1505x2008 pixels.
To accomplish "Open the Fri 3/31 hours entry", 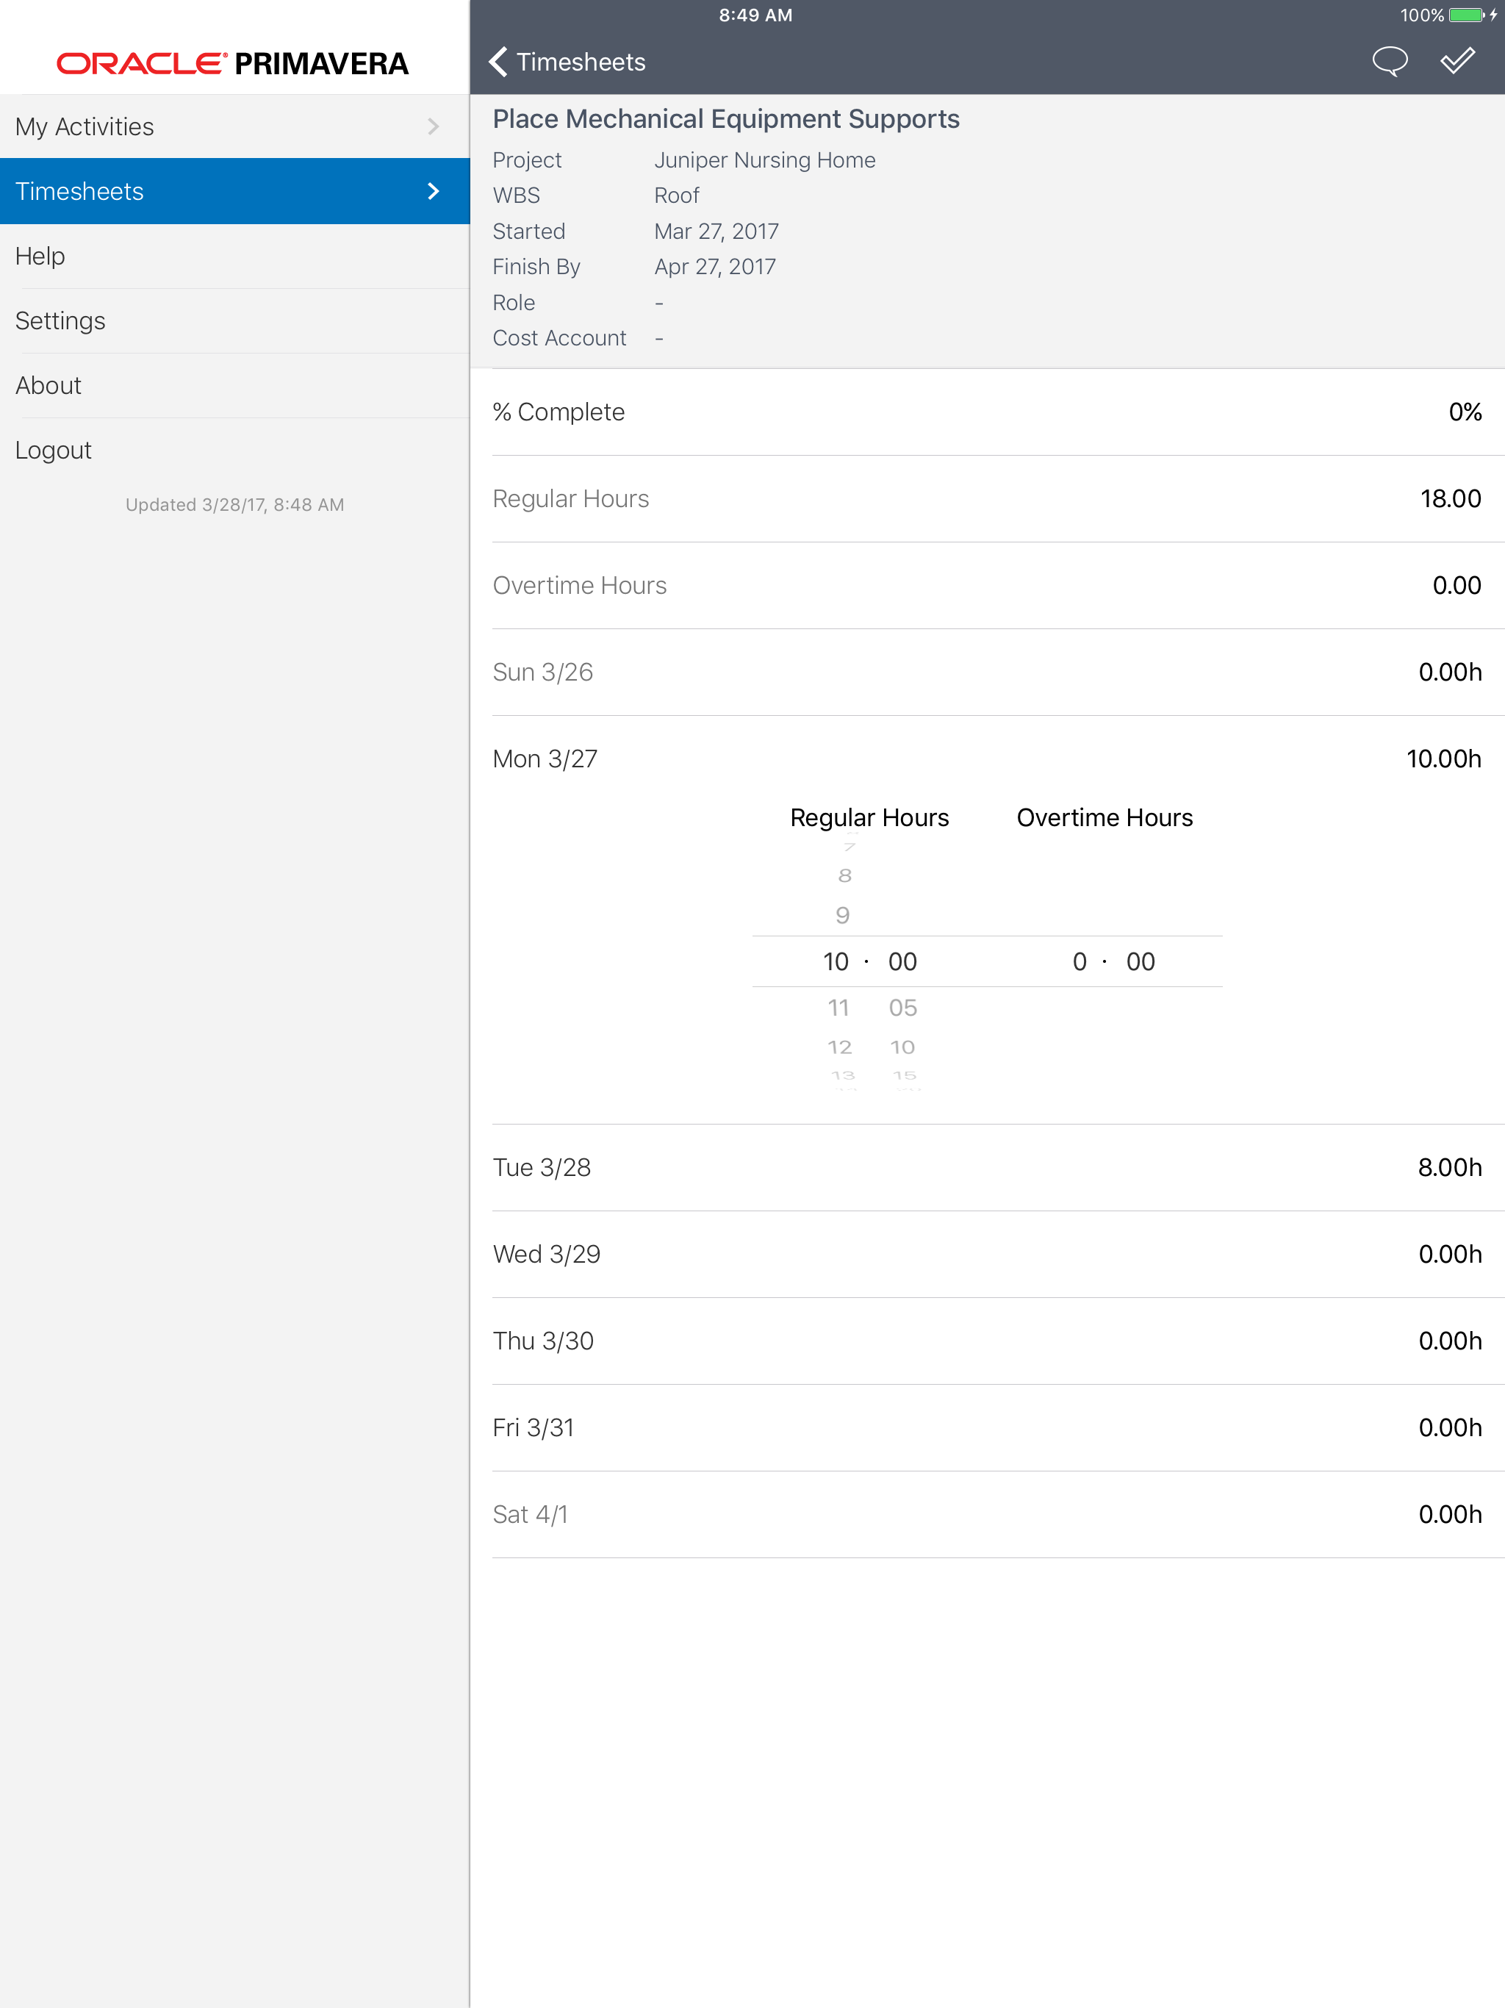I will point(987,1428).
